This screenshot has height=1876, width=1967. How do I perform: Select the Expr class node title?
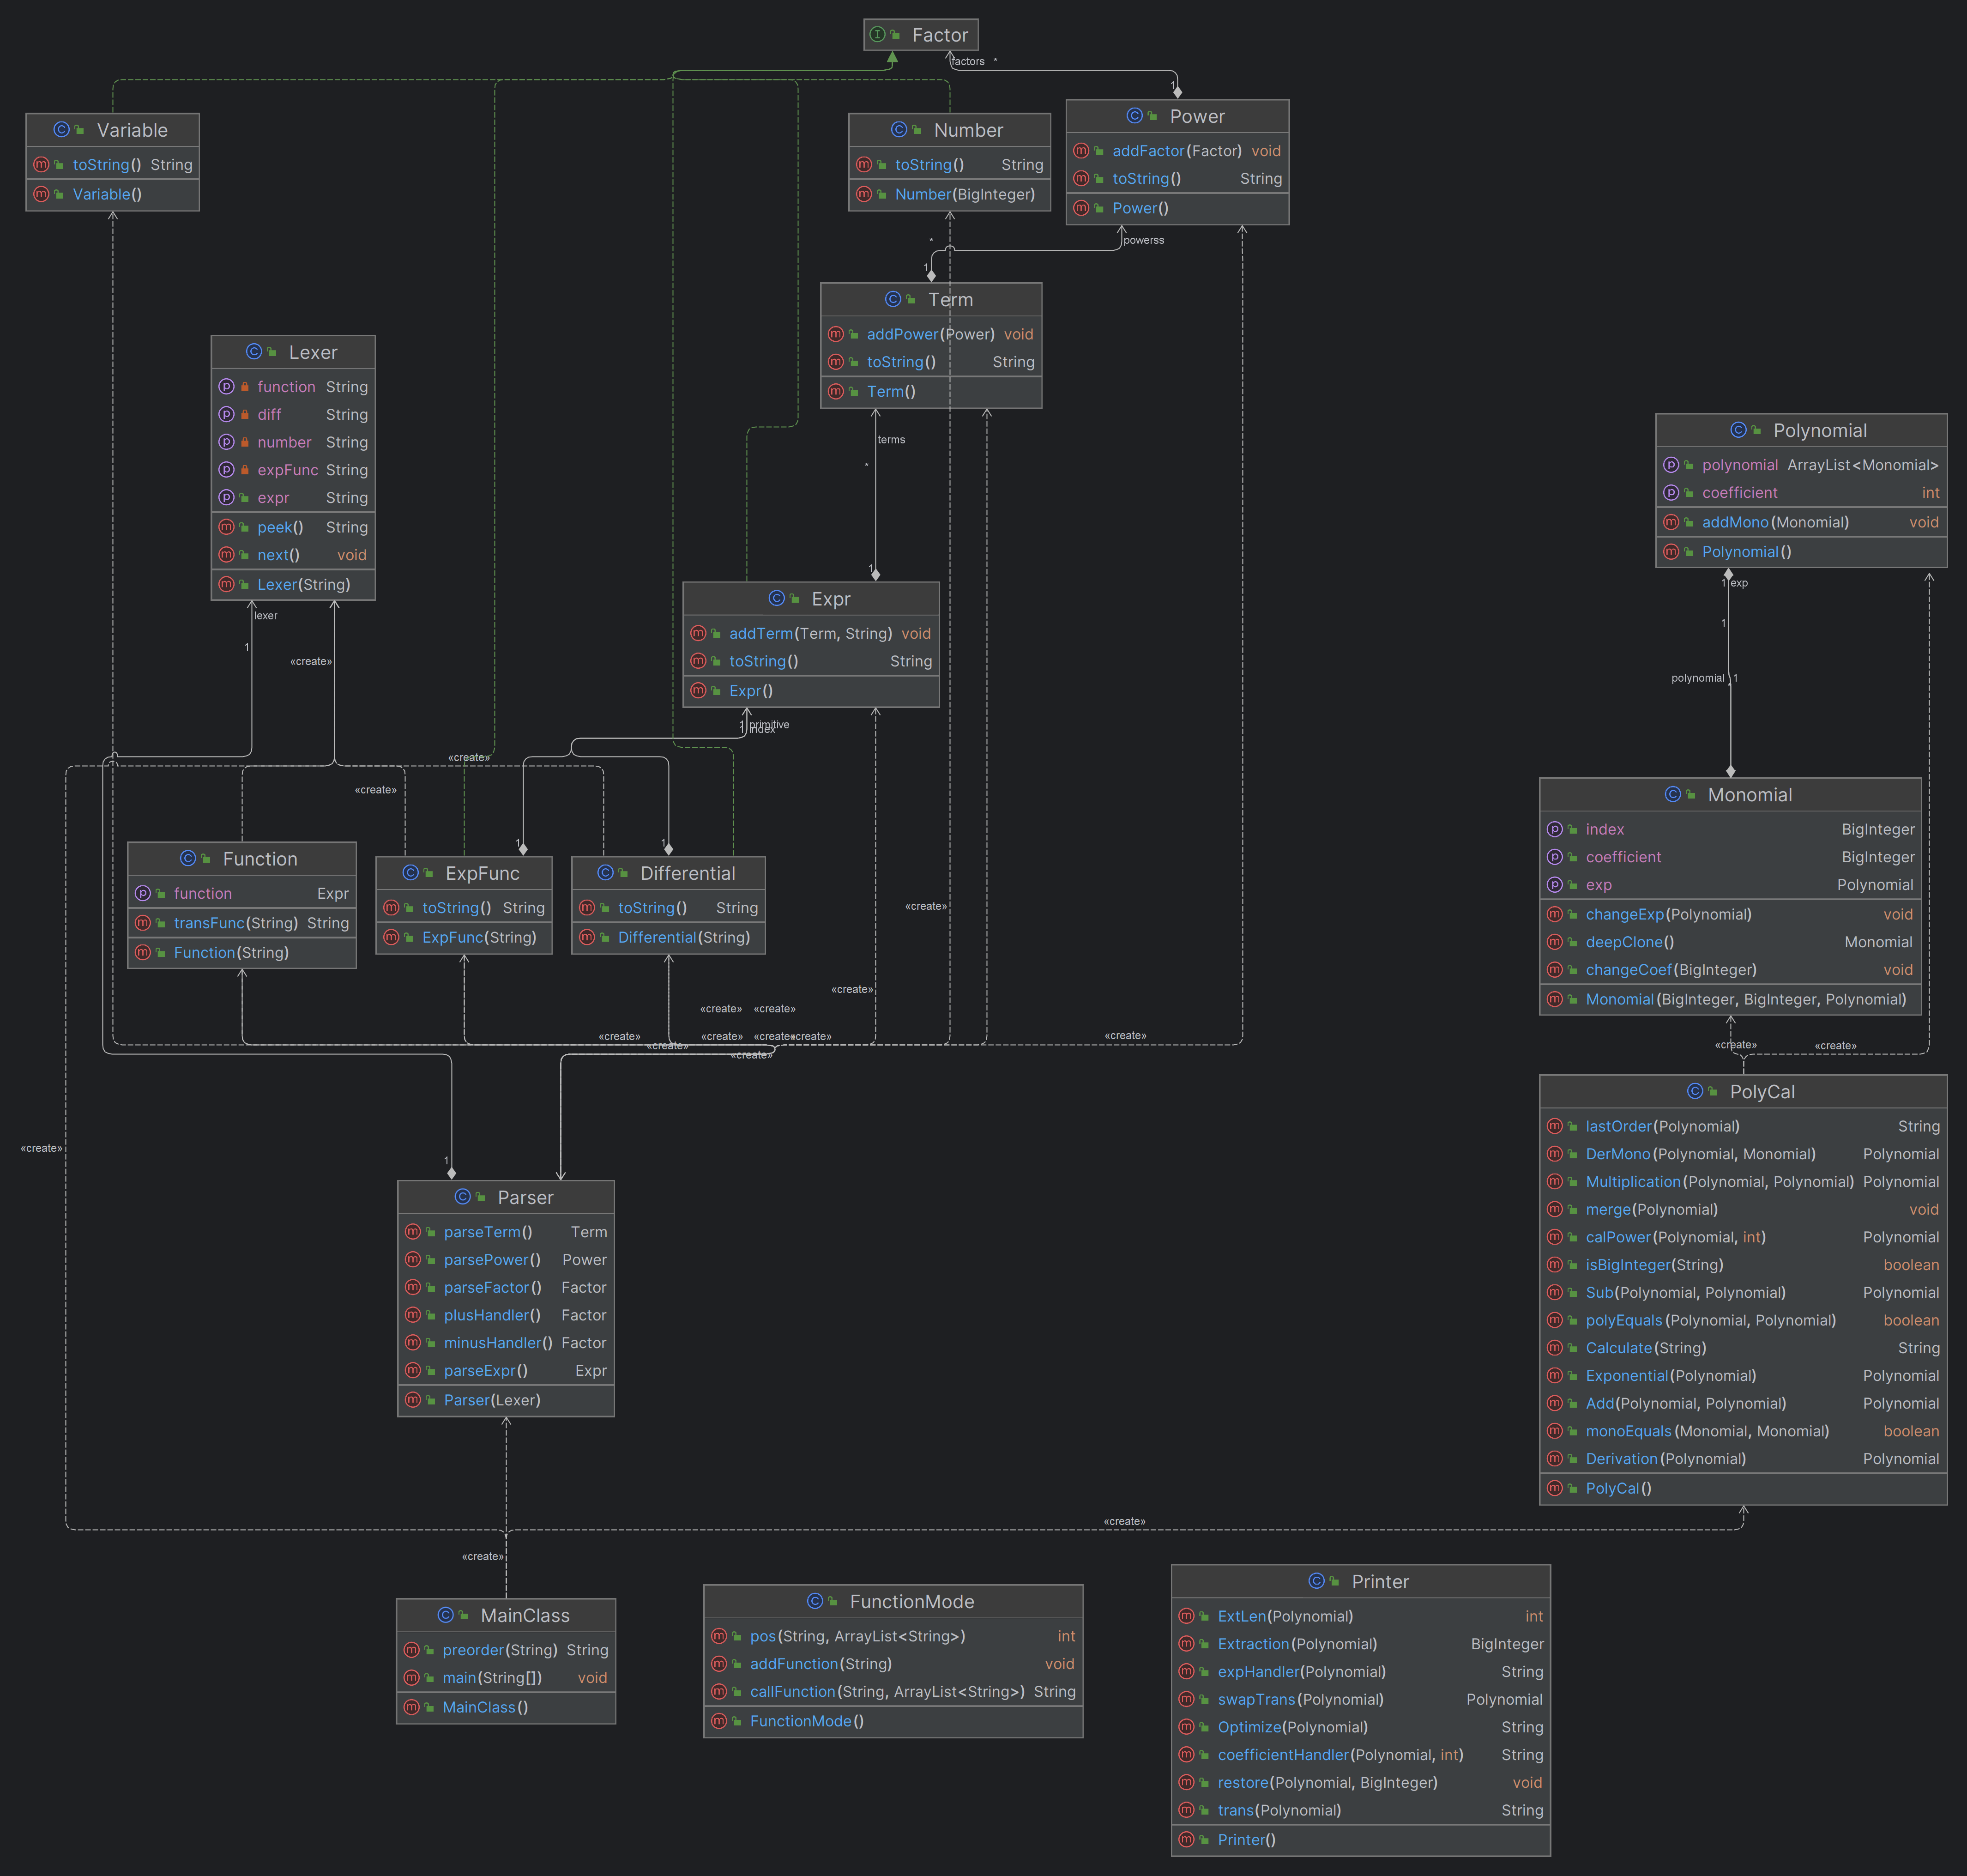coord(810,599)
